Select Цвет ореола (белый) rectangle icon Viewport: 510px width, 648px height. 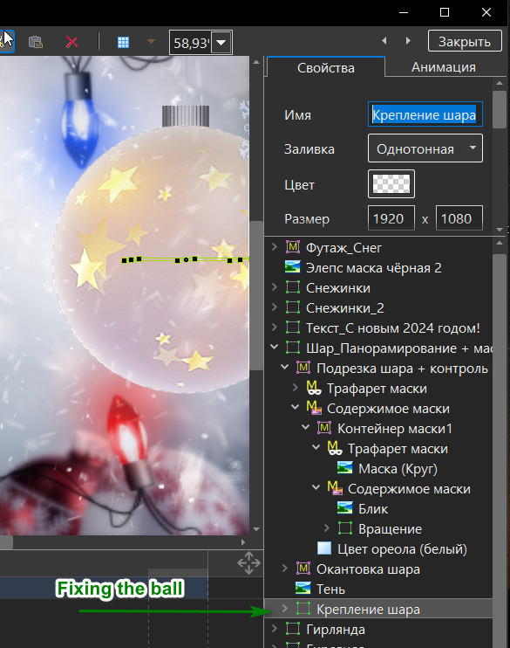(x=324, y=548)
